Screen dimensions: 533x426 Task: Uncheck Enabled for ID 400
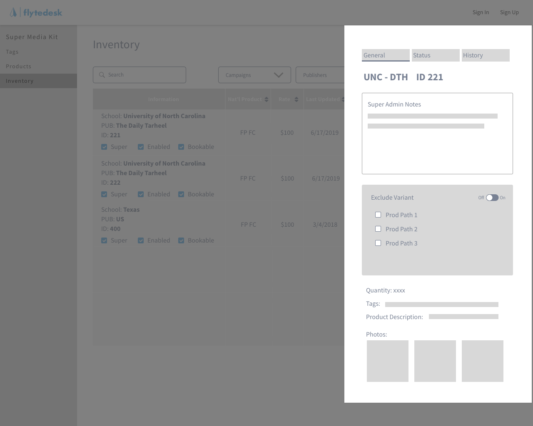click(x=141, y=240)
